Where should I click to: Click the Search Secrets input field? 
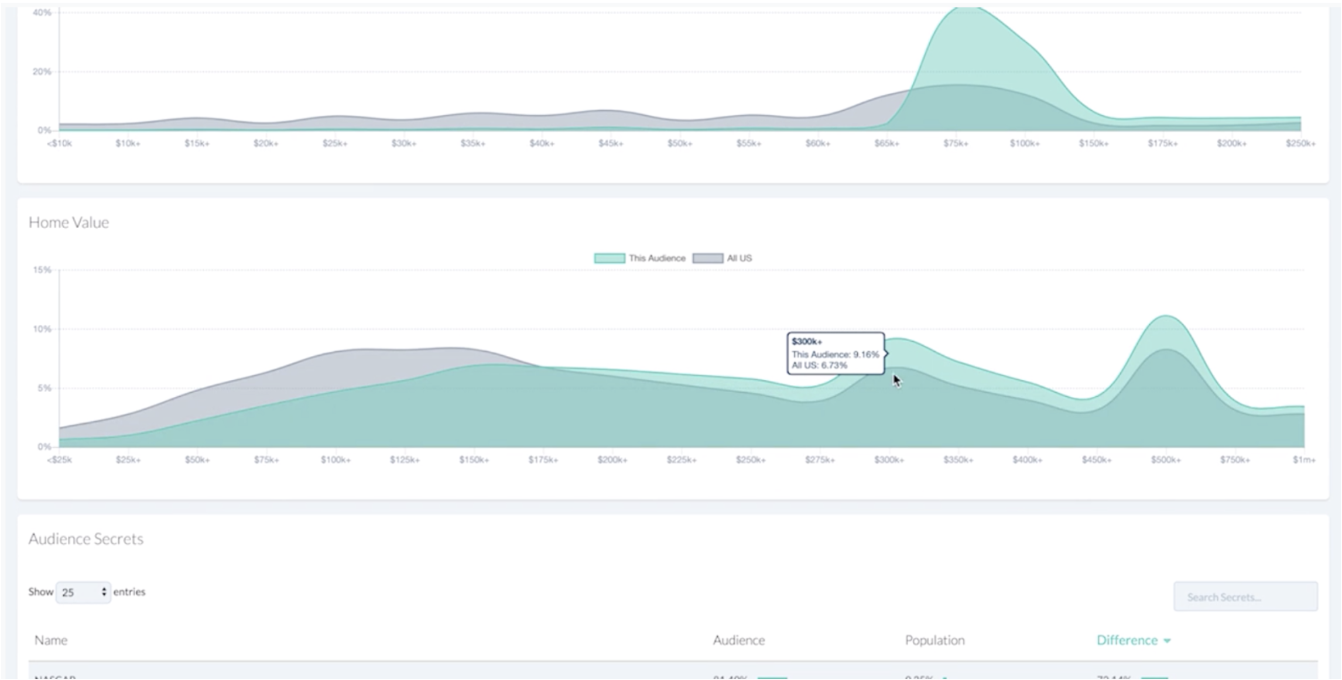pos(1245,597)
